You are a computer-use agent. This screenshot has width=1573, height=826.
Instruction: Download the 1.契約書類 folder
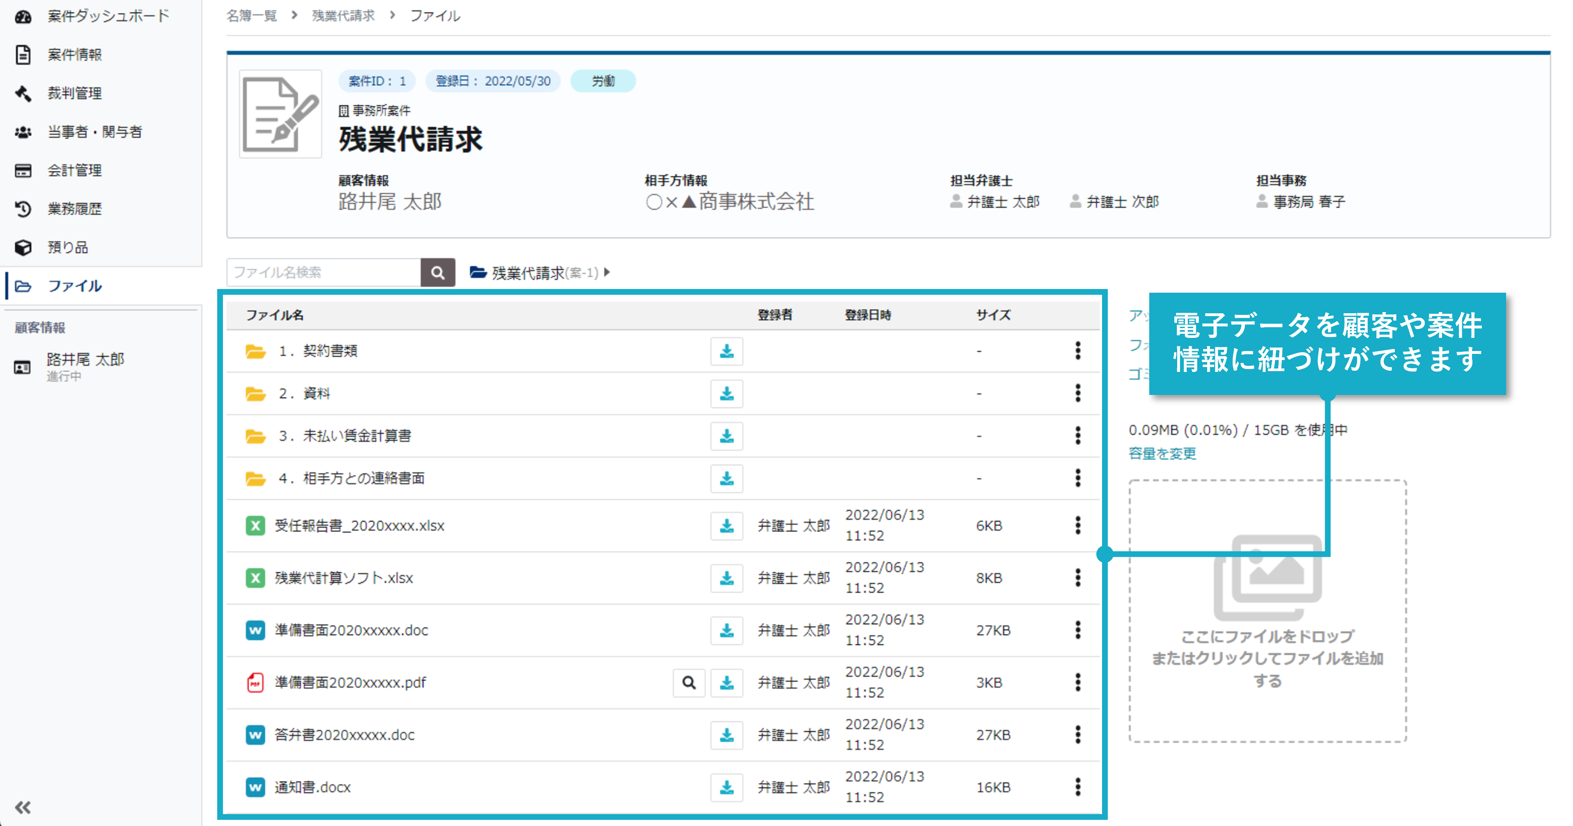[x=727, y=351]
